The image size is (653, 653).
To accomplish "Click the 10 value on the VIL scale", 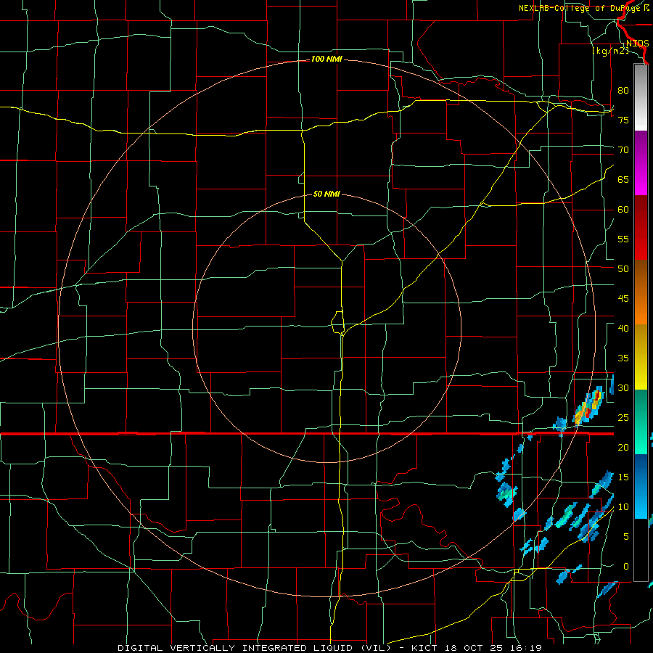I will 623,507.
